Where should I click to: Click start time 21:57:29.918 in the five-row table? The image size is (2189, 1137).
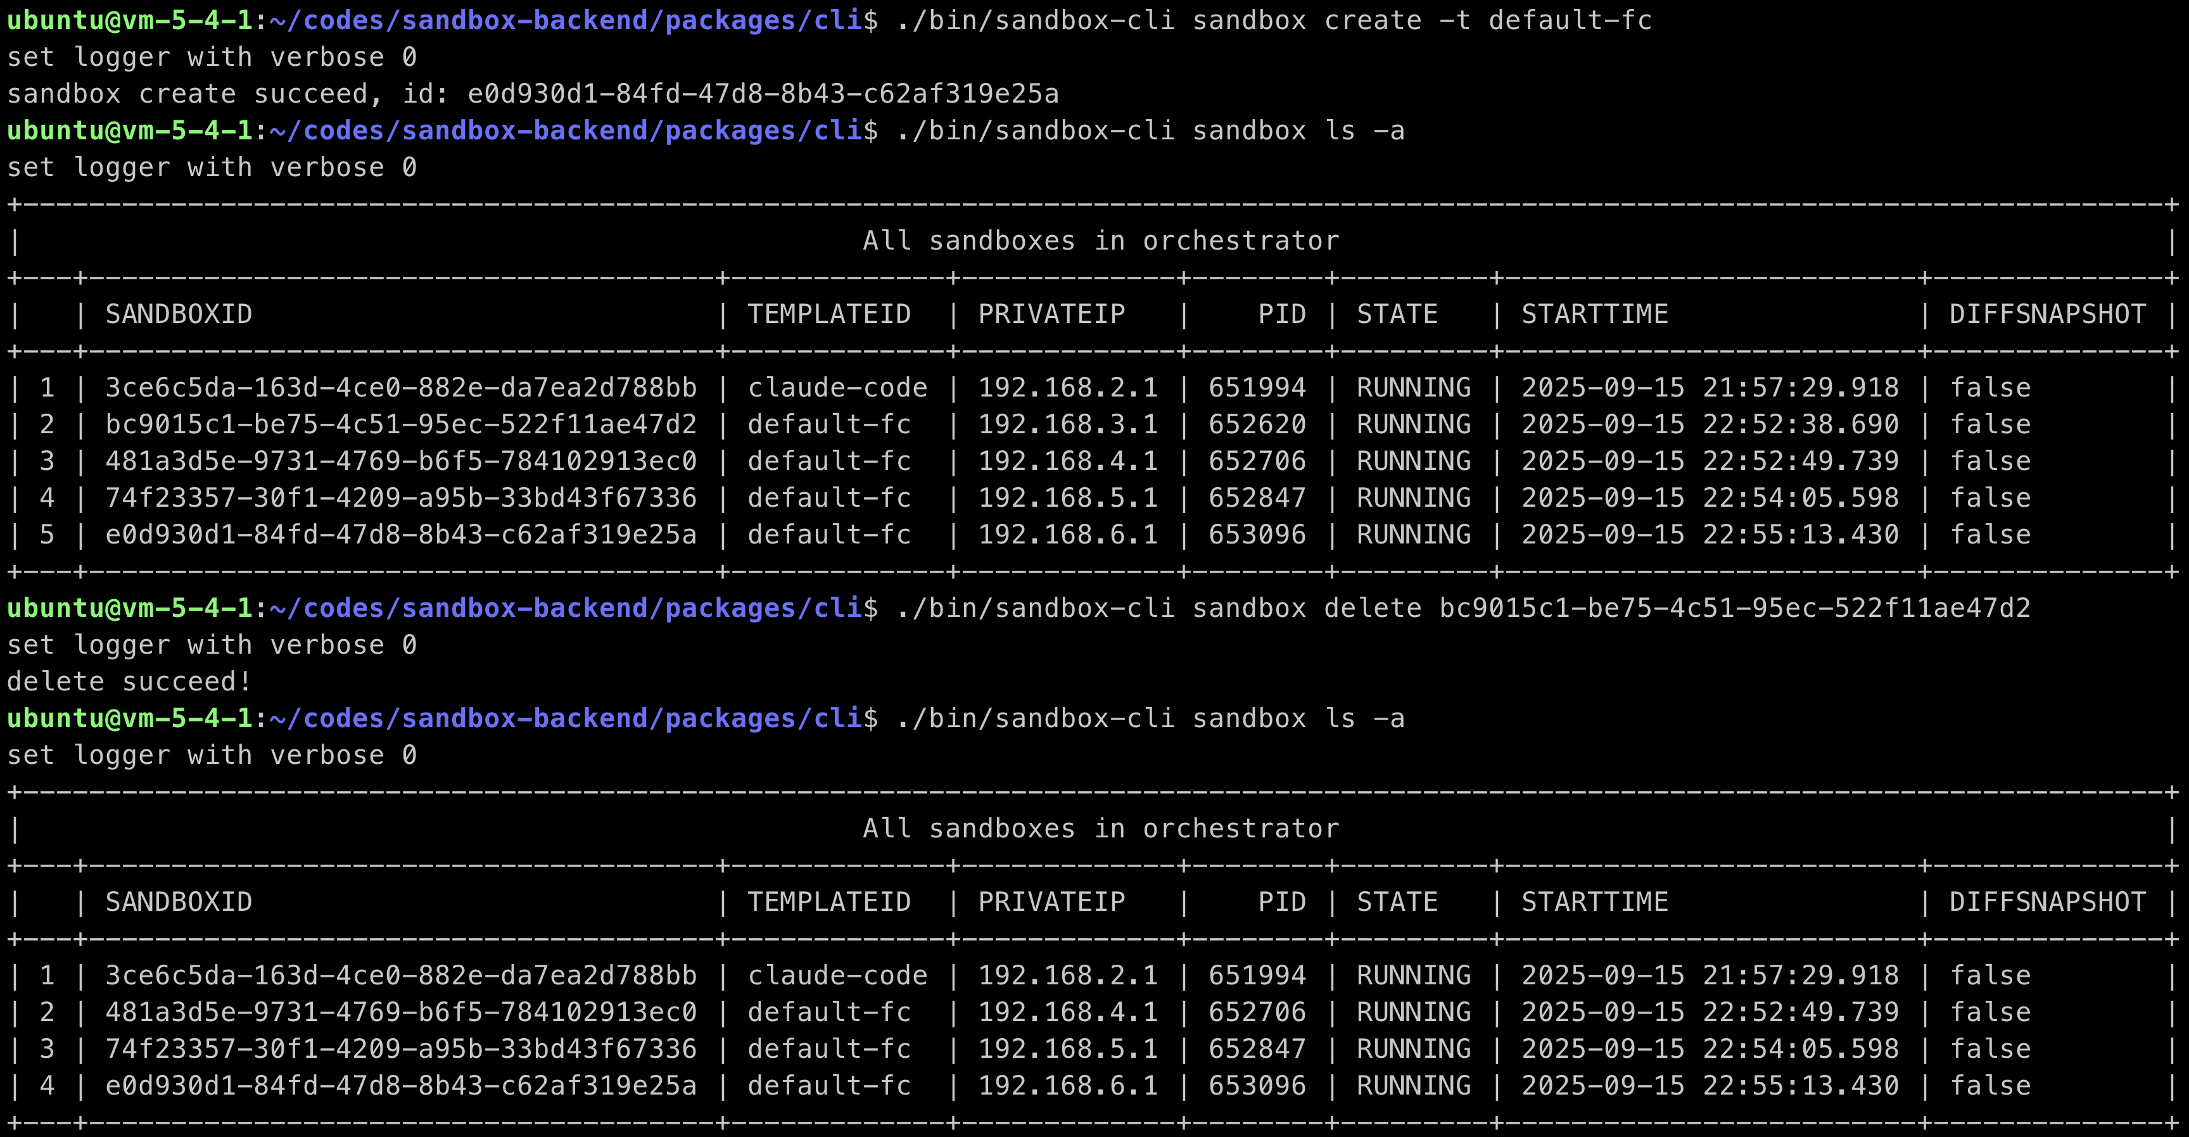(1710, 388)
